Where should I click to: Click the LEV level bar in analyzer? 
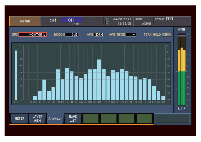(16, 75)
